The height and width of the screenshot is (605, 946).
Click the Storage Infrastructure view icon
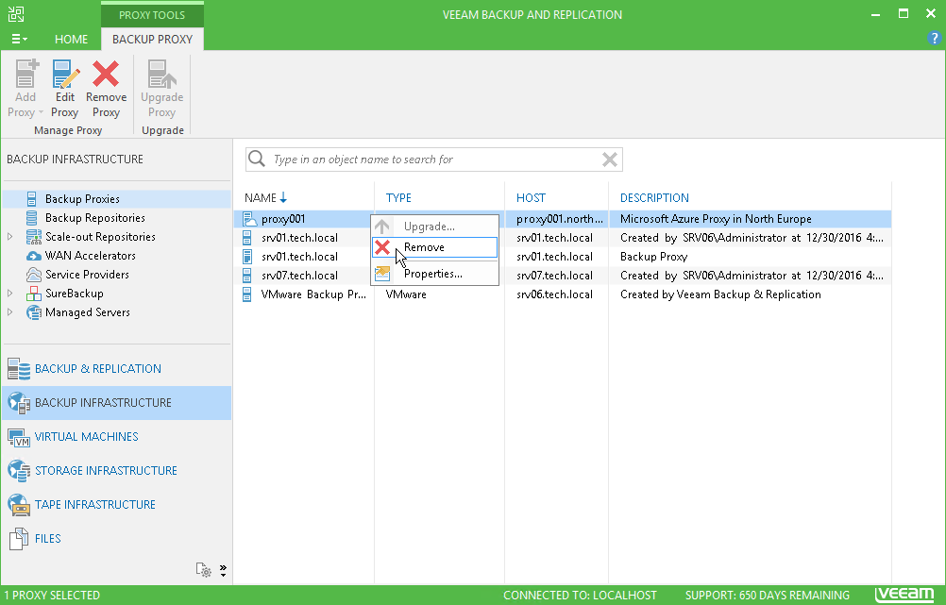pyautogui.click(x=19, y=471)
